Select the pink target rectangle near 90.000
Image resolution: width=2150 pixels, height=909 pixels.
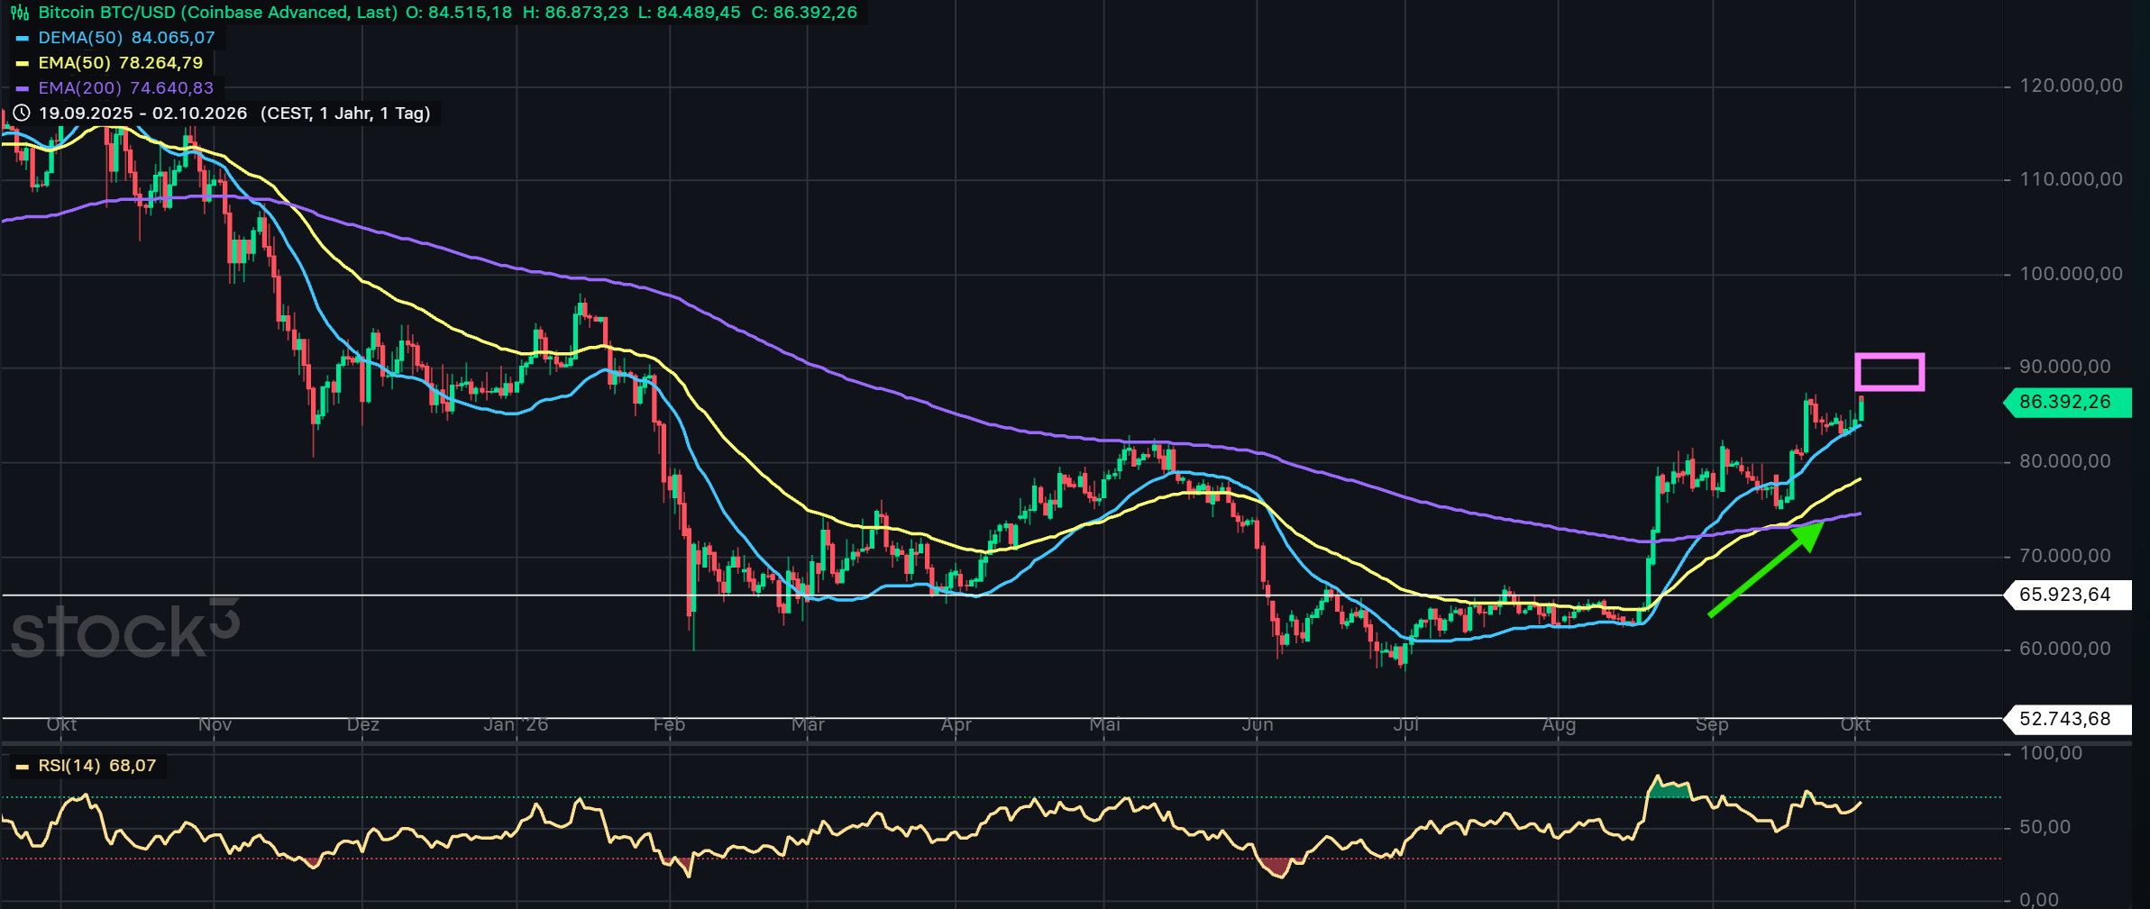click(1889, 372)
